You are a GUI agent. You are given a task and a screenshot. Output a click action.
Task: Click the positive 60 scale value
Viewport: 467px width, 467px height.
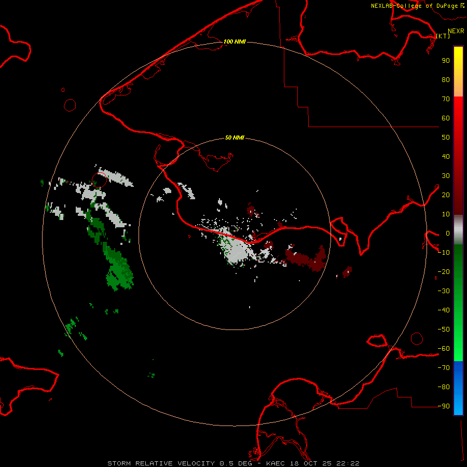click(x=446, y=118)
